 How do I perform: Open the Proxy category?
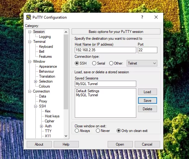pyautogui.click(x=43, y=101)
